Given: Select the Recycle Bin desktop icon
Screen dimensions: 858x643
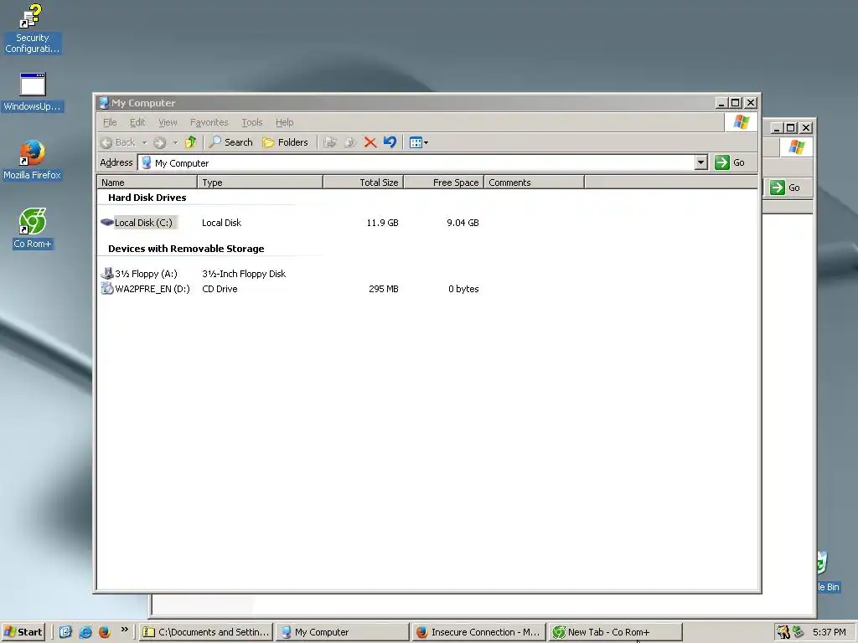Looking at the screenshot, I should click(x=828, y=571).
